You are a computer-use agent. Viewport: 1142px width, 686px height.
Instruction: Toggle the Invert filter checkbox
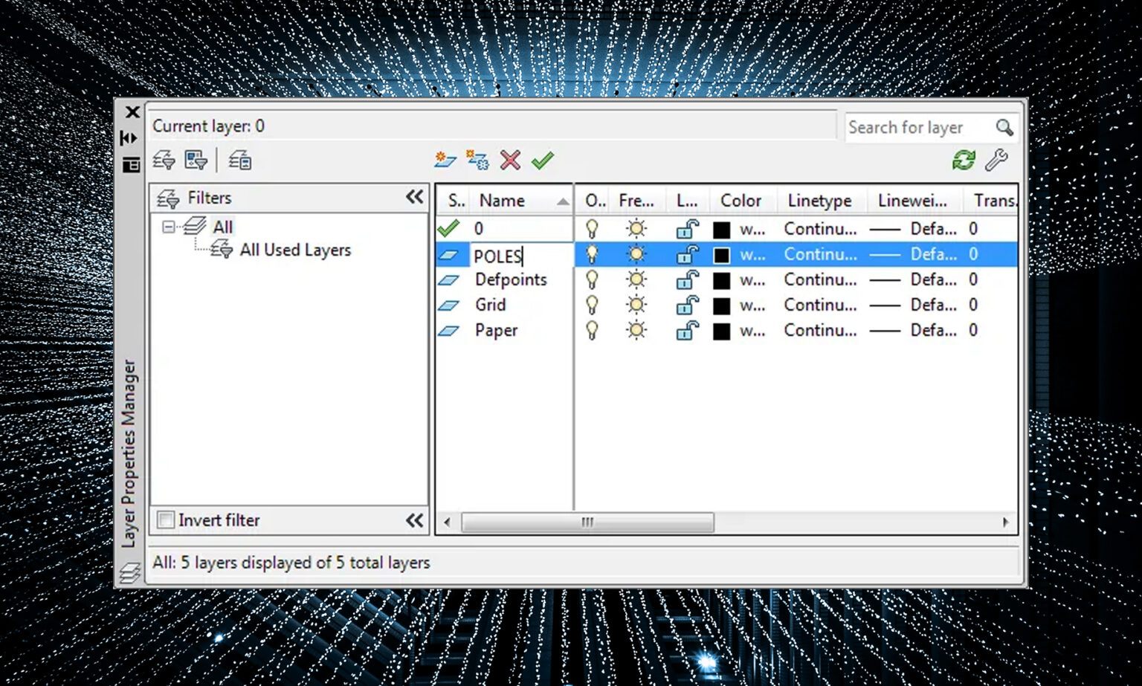click(165, 520)
